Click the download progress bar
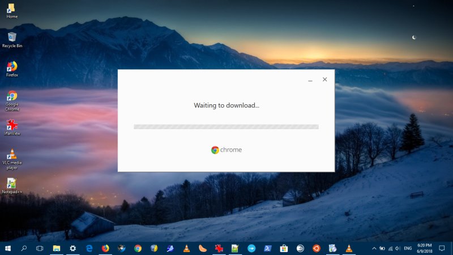This screenshot has height=255, width=453. (226, 126)
